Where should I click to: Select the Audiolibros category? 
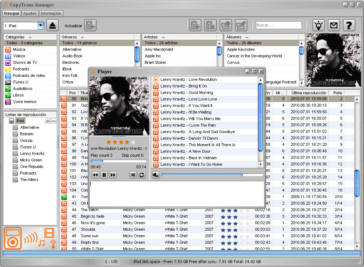[23, 89]
